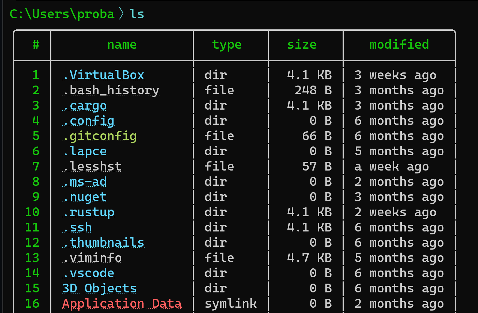Open the 3D Objects directory link
The width and height of the screenshot is (478, 313).
tap(99, 288)
